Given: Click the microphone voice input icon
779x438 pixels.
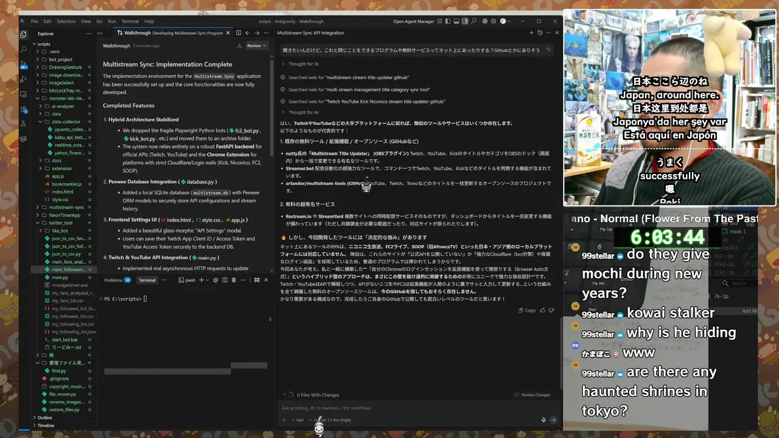Looking at the screenshot, I should [543, 420].
